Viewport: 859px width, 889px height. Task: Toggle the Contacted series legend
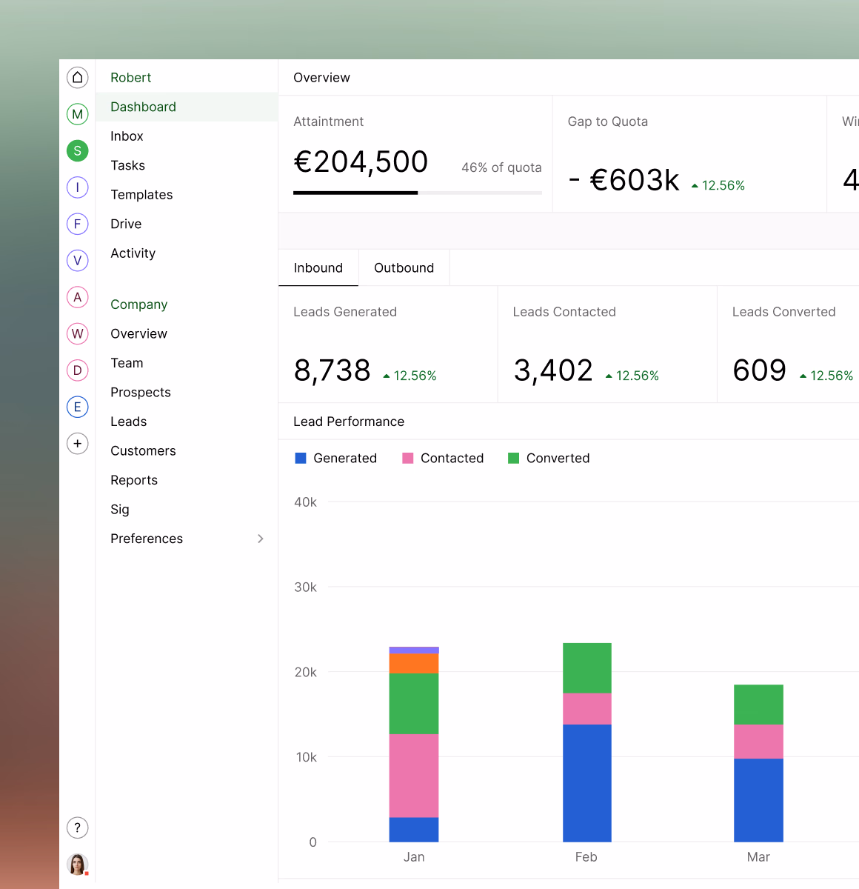click(443, 459)
